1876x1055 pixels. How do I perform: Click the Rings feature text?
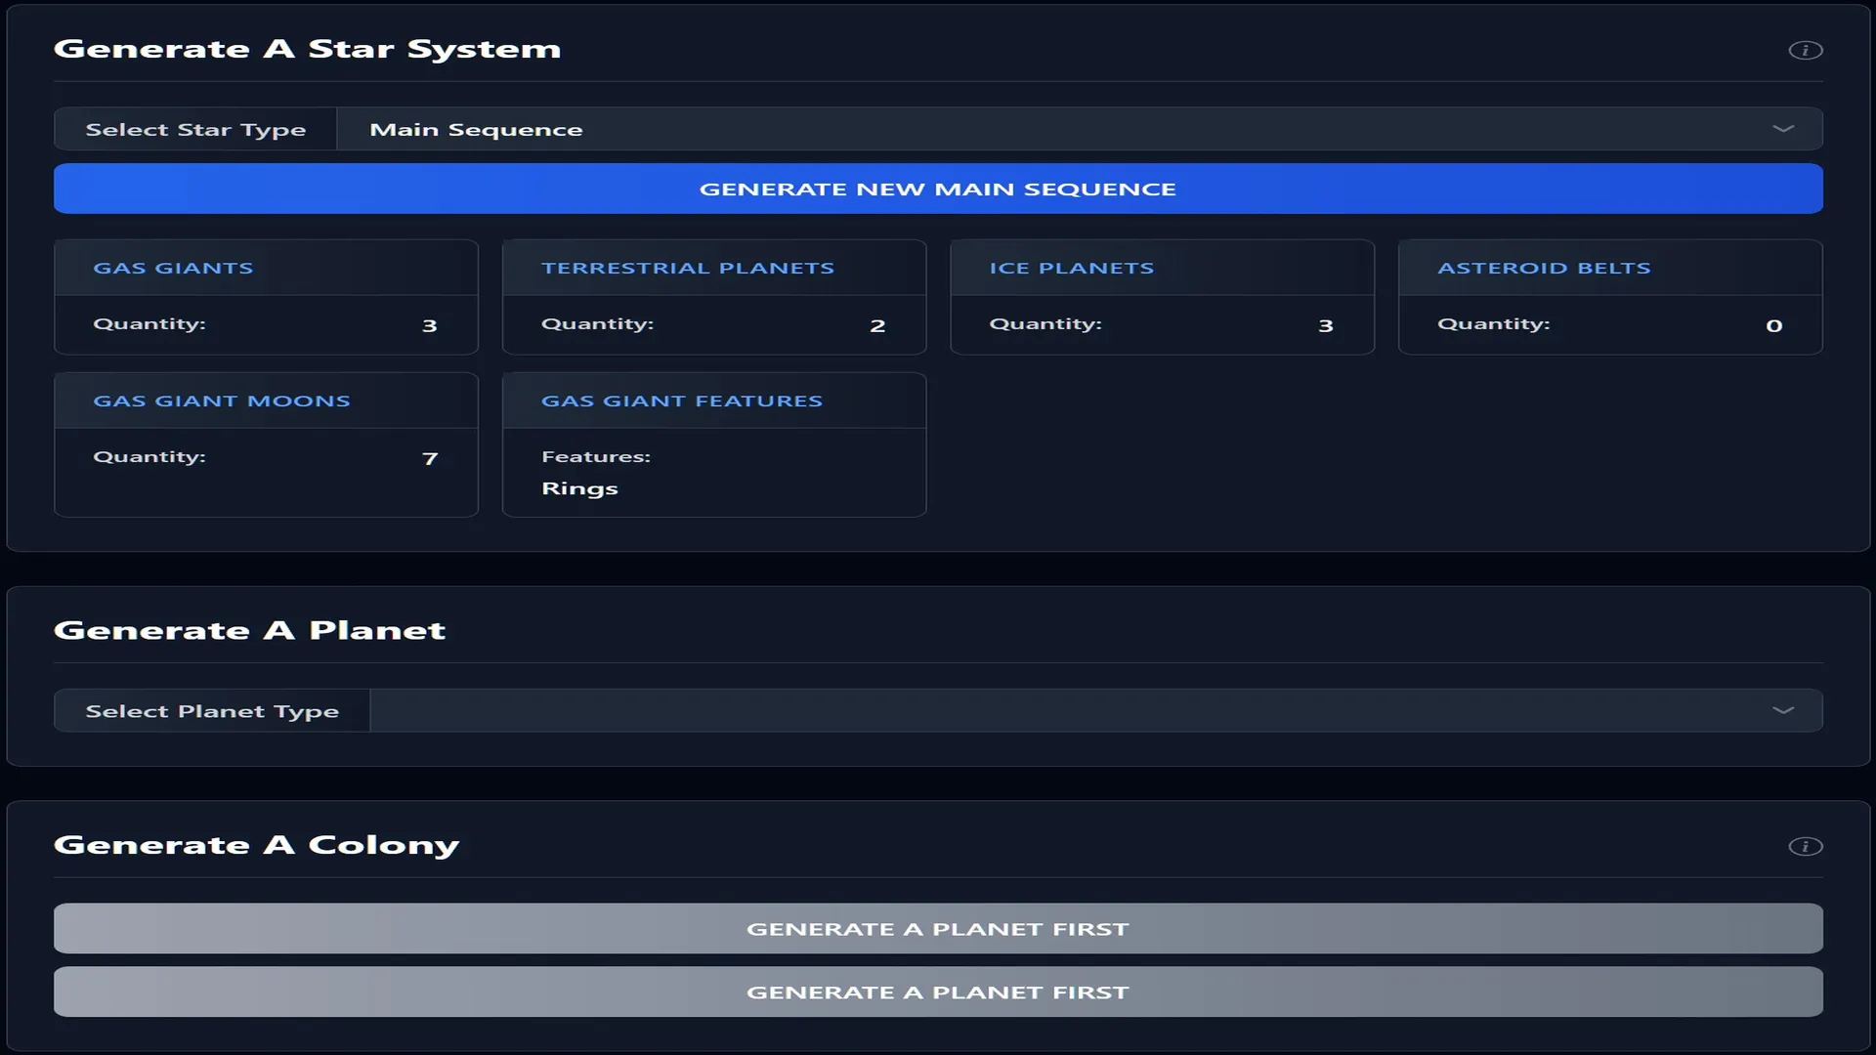click(579, 488)
